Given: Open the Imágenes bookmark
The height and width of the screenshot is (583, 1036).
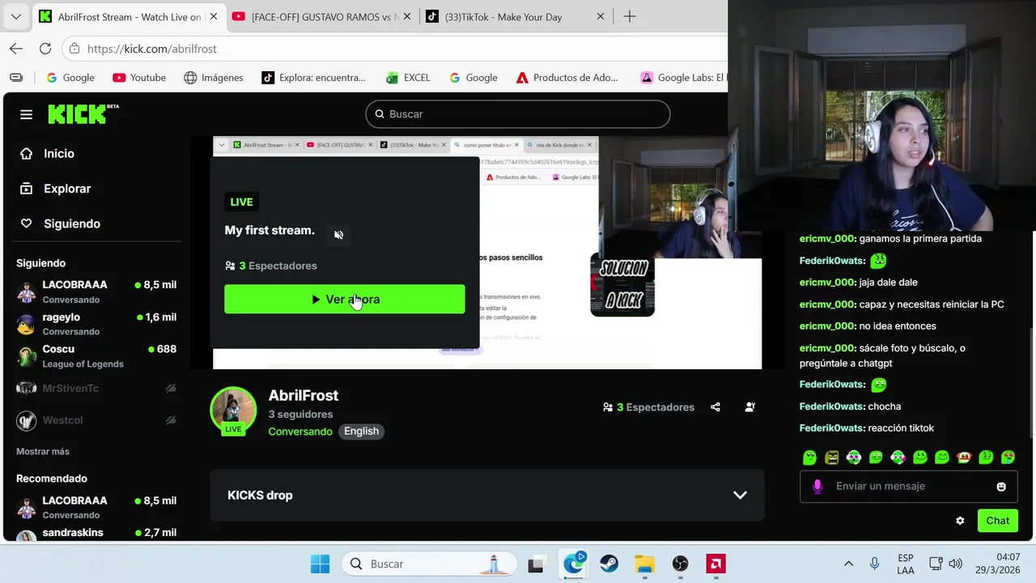Looking at the screenshot, I should coord(214,78).
